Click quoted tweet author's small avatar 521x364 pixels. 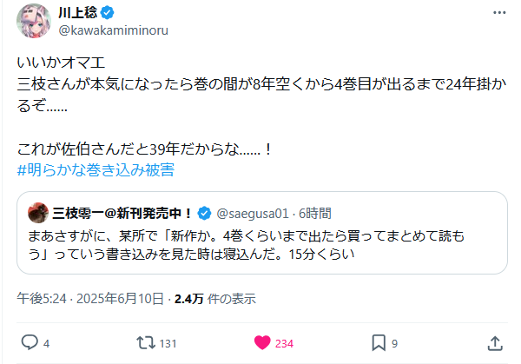click(x=37, y=213)
